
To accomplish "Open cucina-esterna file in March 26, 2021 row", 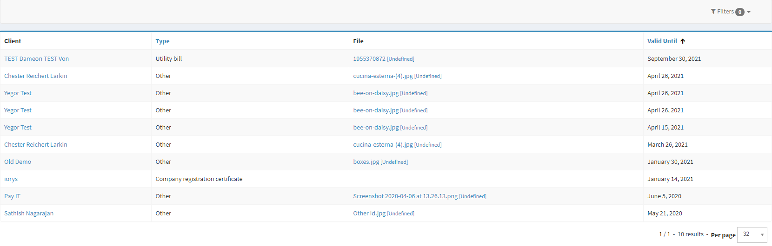I will point(383,145).
